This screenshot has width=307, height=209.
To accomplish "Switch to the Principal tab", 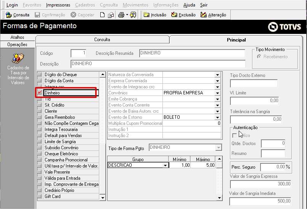I will click(236, 40).
